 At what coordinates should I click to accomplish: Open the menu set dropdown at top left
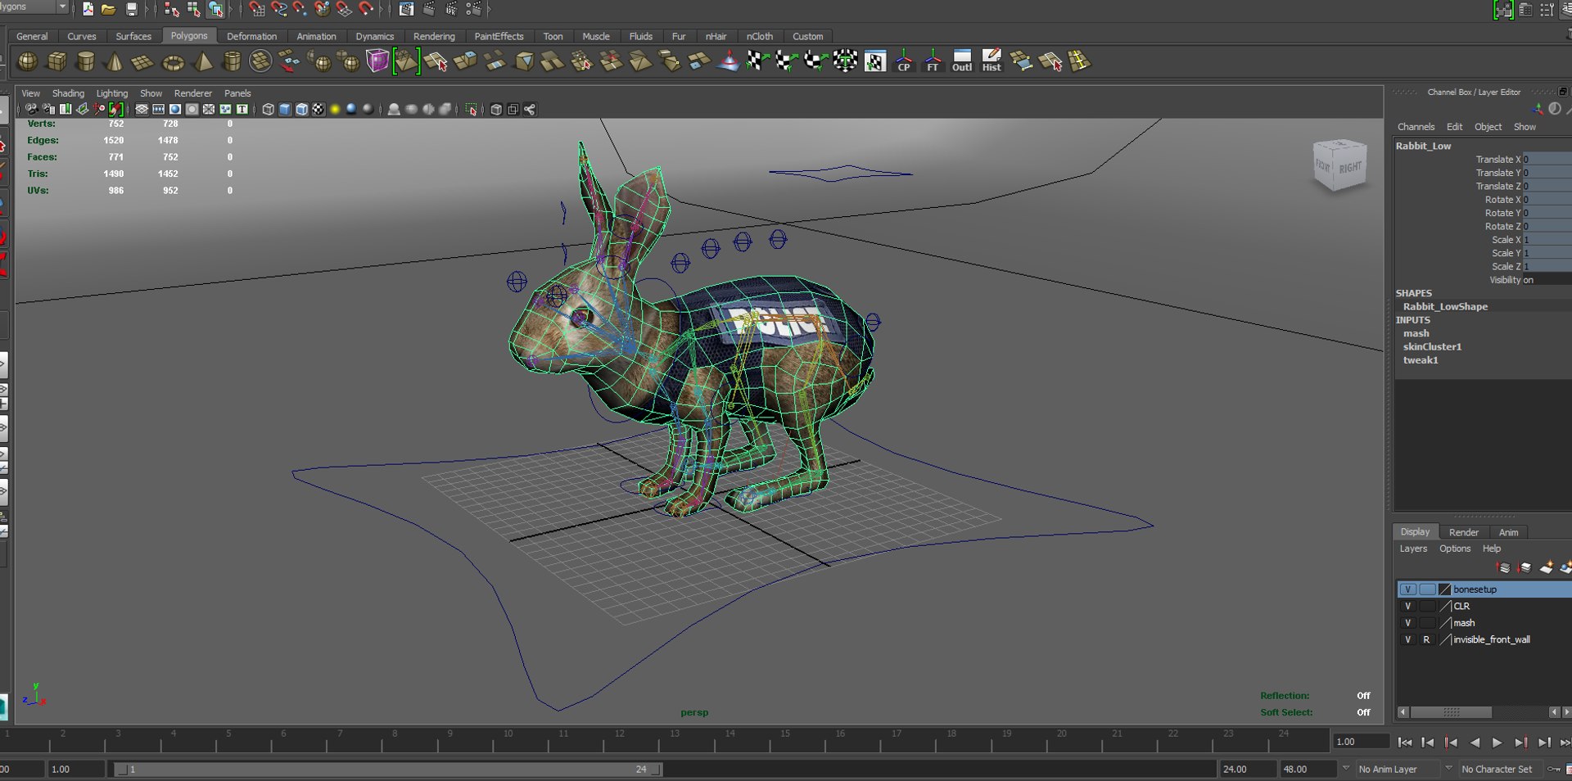(x=62, y=7)
